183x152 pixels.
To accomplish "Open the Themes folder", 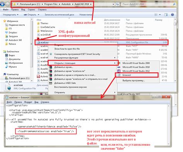I will pyautogui.click(x=44, y=23).
